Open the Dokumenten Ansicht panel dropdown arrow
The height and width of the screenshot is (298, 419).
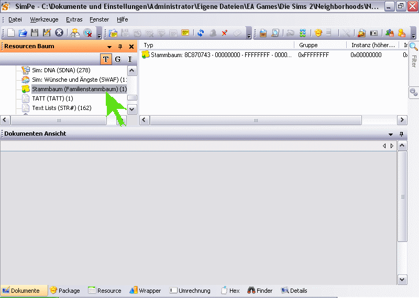tap(391, 134)
